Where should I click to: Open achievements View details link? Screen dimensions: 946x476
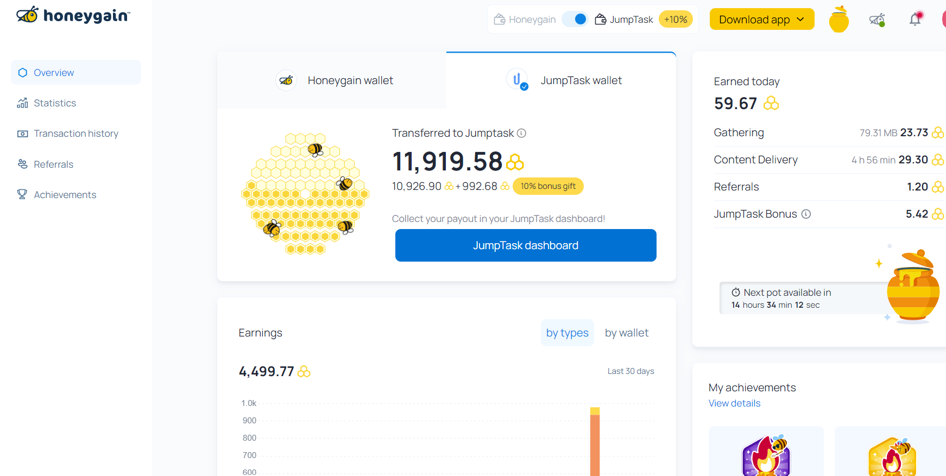pyautogui.click(x=734, y=403)
